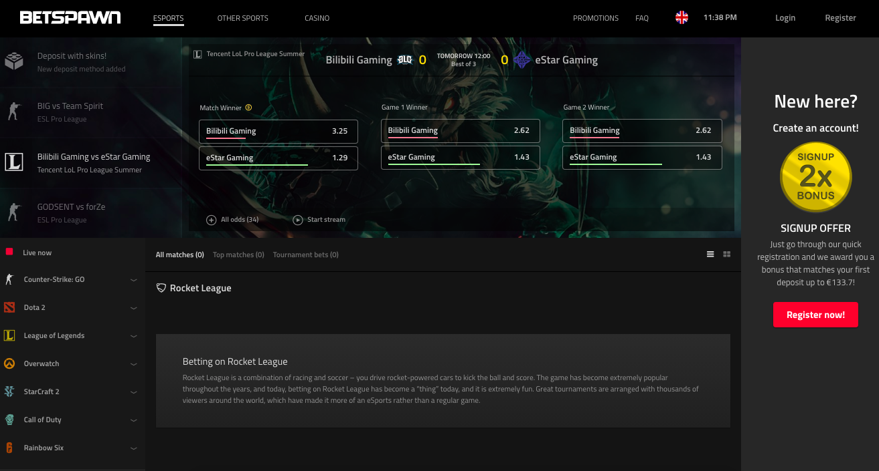Image resolution: width=879 pixels, height=471 pixels.
Task: Bet Bilibili Gaming for Game 1 Winner
Action: (461, 131)
